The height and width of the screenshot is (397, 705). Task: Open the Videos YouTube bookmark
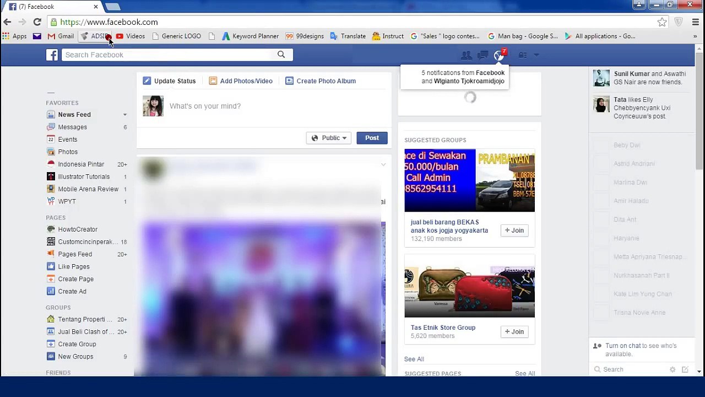tap(131, 36)
